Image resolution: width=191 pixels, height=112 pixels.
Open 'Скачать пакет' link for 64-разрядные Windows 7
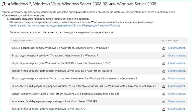(177, 56)
